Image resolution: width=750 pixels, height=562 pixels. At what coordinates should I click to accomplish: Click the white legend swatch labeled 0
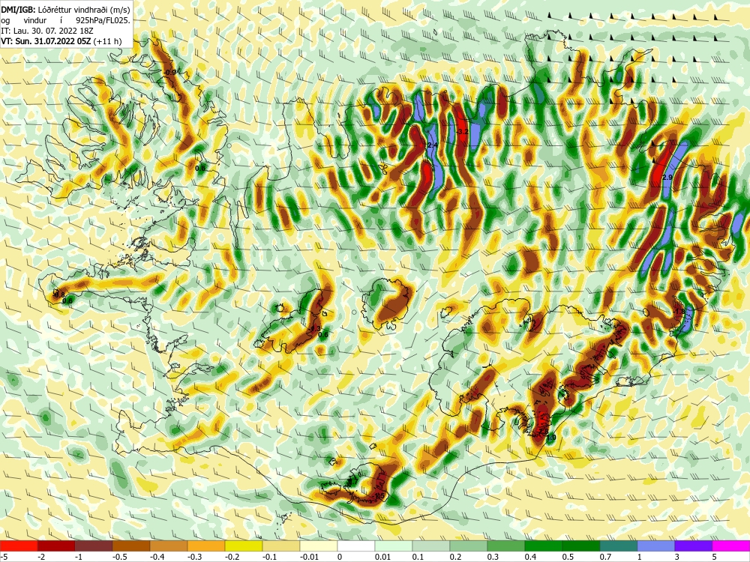tap(356, 546)
